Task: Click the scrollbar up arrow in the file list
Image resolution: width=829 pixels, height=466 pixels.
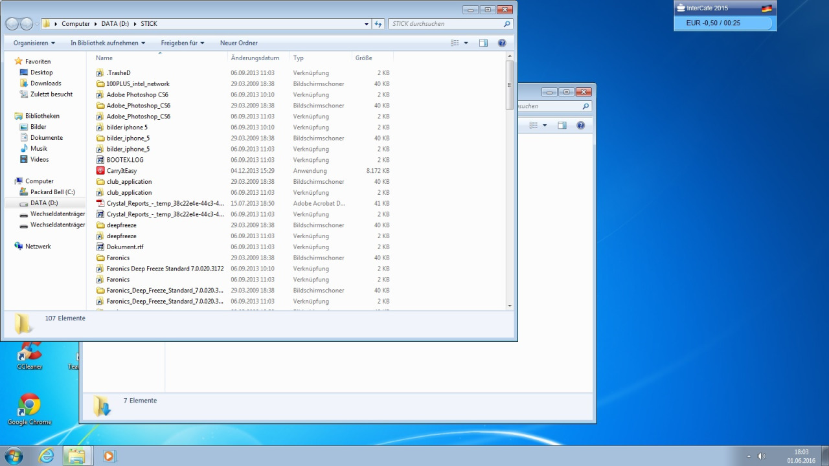Action: tap(510, 56)
